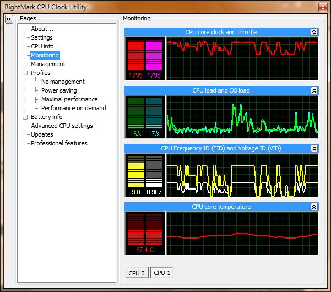Screen dimensions: 331x292
Task: Expand the Battery info tree node
Action: pos(25,117)
